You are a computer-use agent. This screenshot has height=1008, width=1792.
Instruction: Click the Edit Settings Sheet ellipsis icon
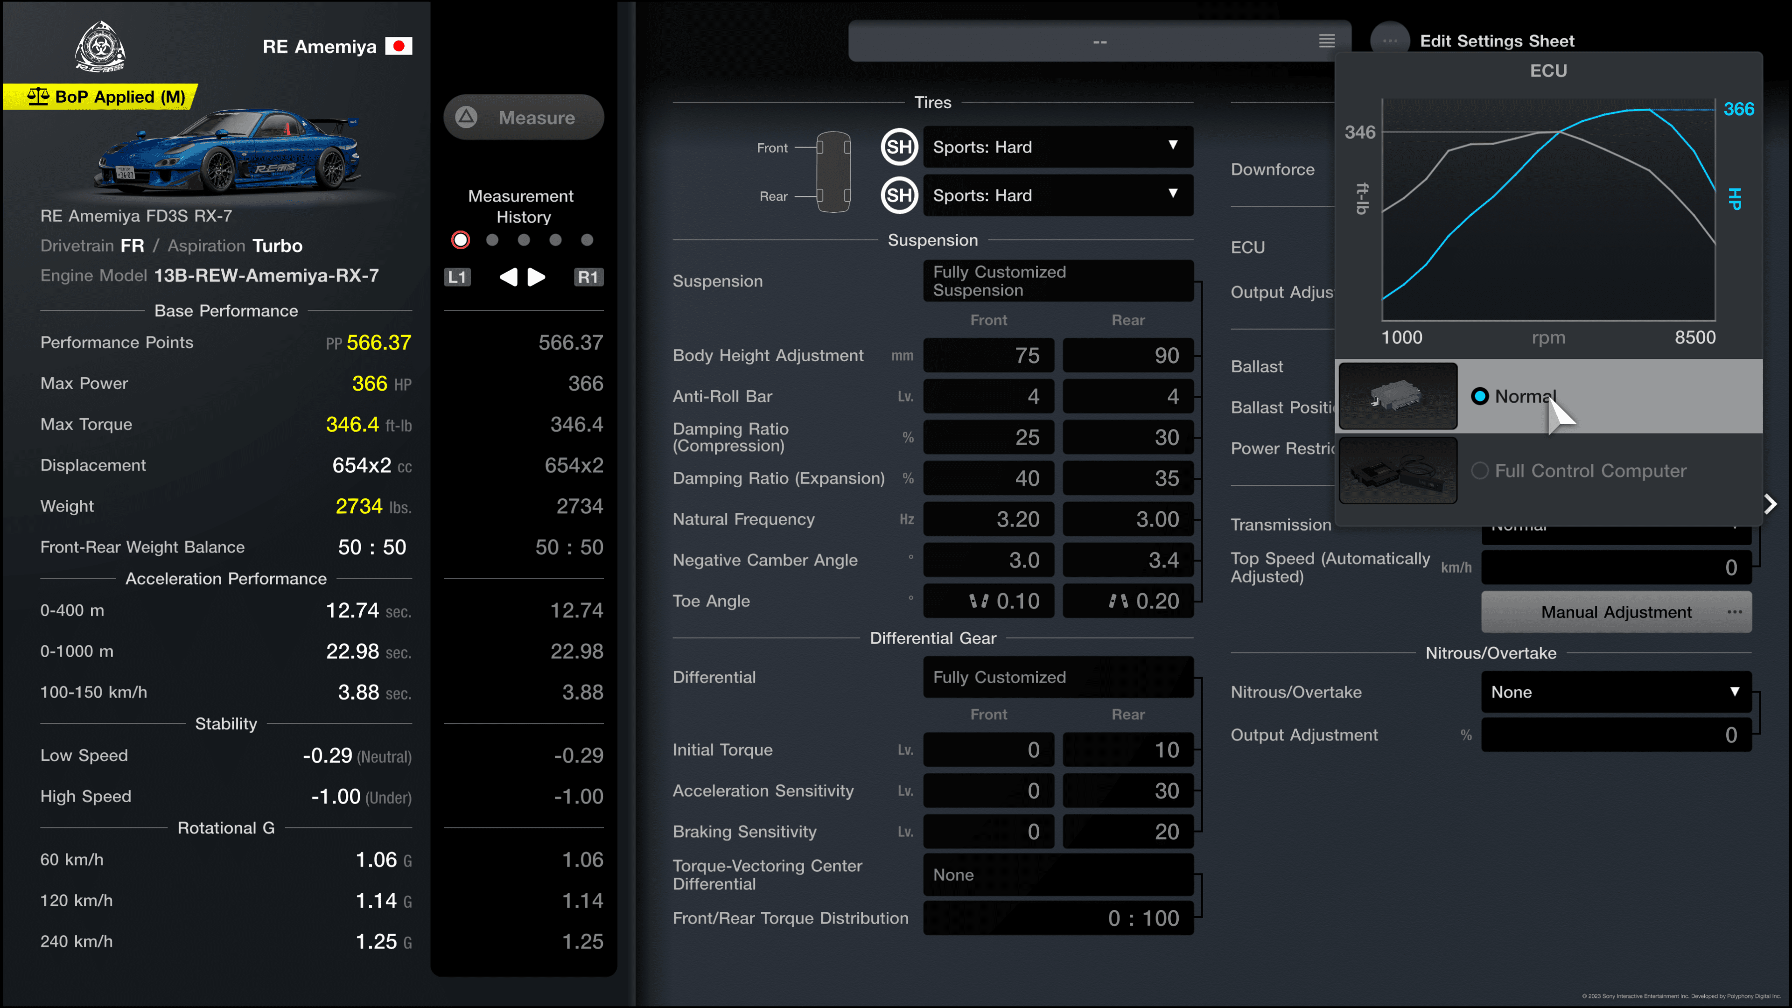[x=1390, y=40]
